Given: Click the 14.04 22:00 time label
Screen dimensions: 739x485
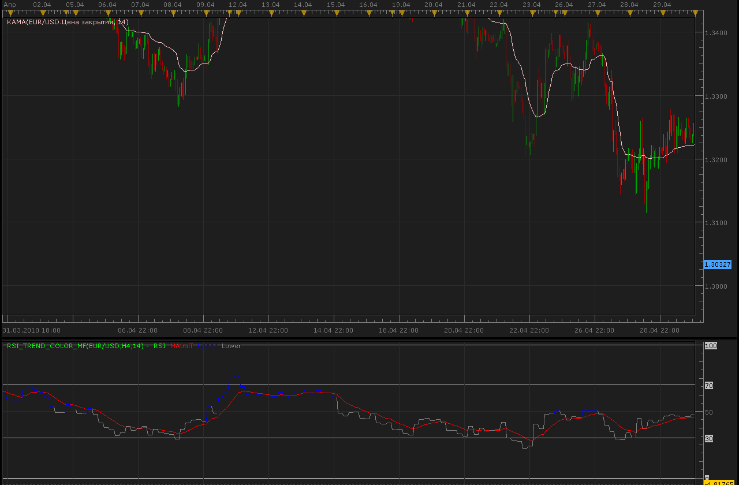Looking at the screenshot, I should tap(334, 331).
